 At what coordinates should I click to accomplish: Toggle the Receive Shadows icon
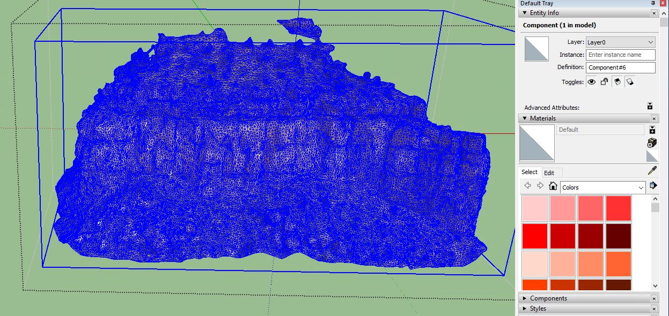coord(617,82)
